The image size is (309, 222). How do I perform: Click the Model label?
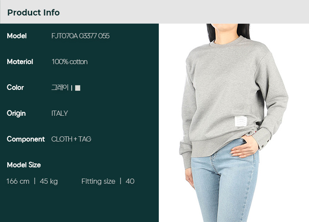17,36
